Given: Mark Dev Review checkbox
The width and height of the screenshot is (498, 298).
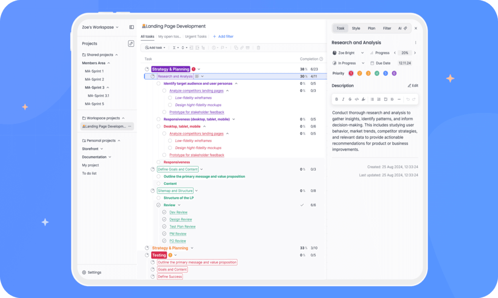Looking at the screenshot, I should pos(164,212).
